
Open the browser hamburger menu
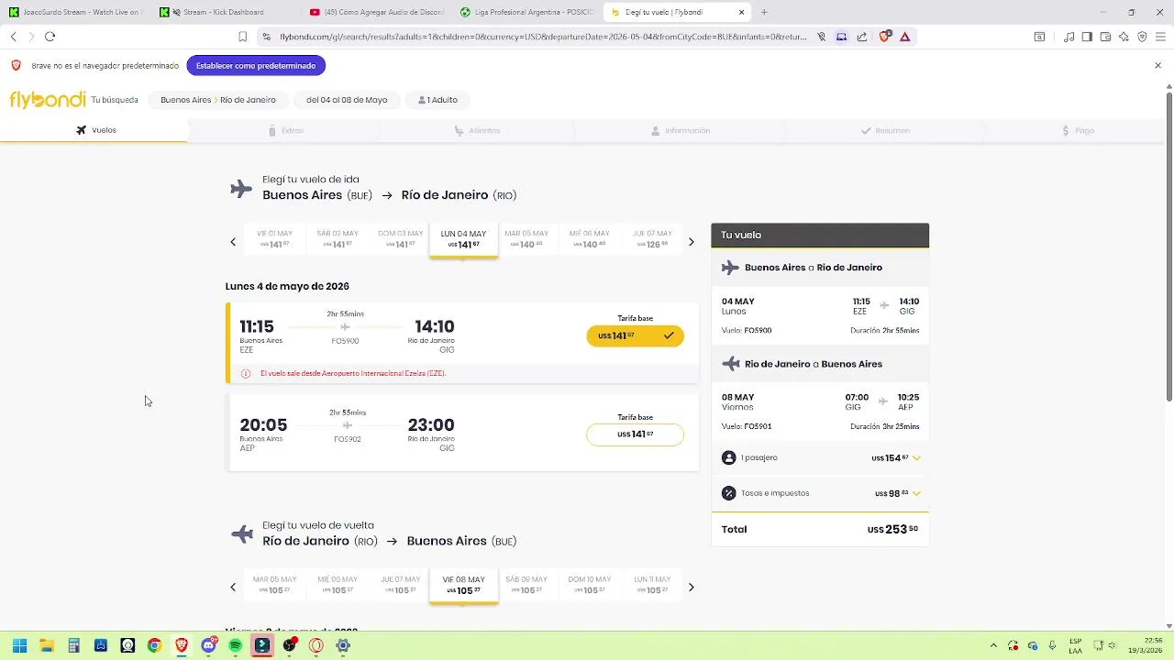1160,37
